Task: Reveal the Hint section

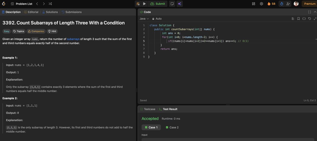Action: [52, 31]
